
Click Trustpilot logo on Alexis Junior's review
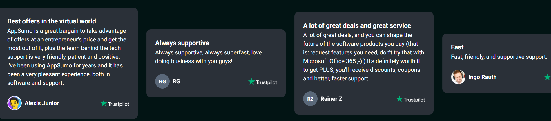115,104
